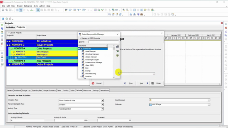
Task: Click the Increment field
Action: pyautogui.click(x=114, y=120)
